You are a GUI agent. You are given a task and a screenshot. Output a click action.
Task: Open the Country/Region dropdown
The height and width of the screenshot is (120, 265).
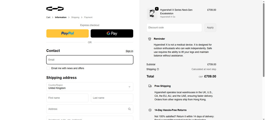pos(90,87)
